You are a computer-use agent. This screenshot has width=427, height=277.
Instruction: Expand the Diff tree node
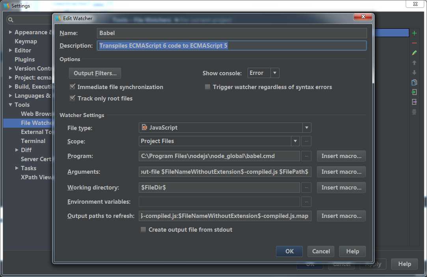(x=17, y=150)
